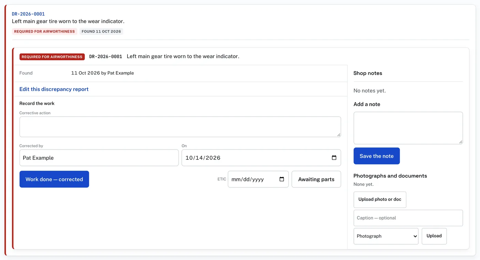480x260 pixels.
Task: Click into the Add a note text area
Action: 408,128
